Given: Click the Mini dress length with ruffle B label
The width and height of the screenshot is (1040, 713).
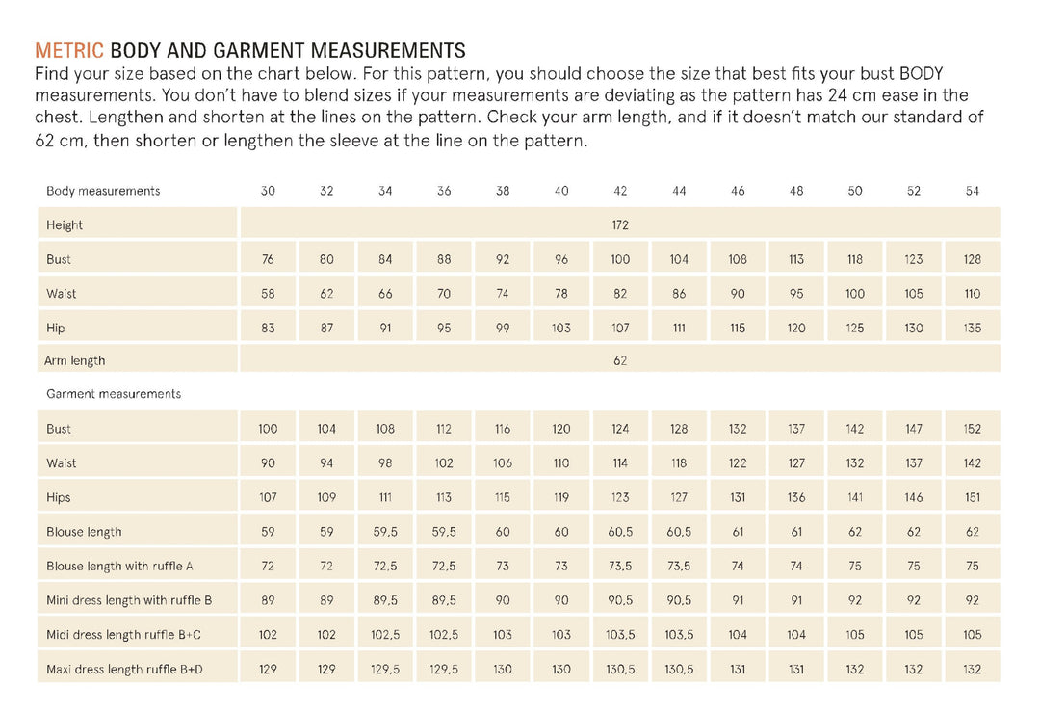Looking at the screenshot, I should [129, 601].
